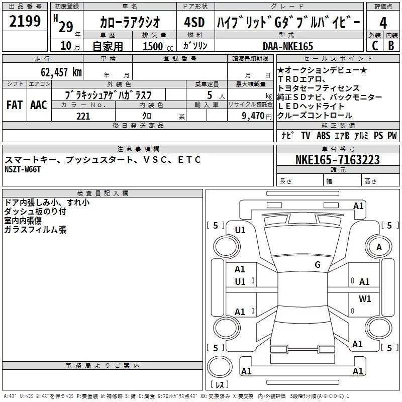The image size is (402, 402).
Task: Select inspector note ダッシュ板のり付
Action: pos(35,212)
